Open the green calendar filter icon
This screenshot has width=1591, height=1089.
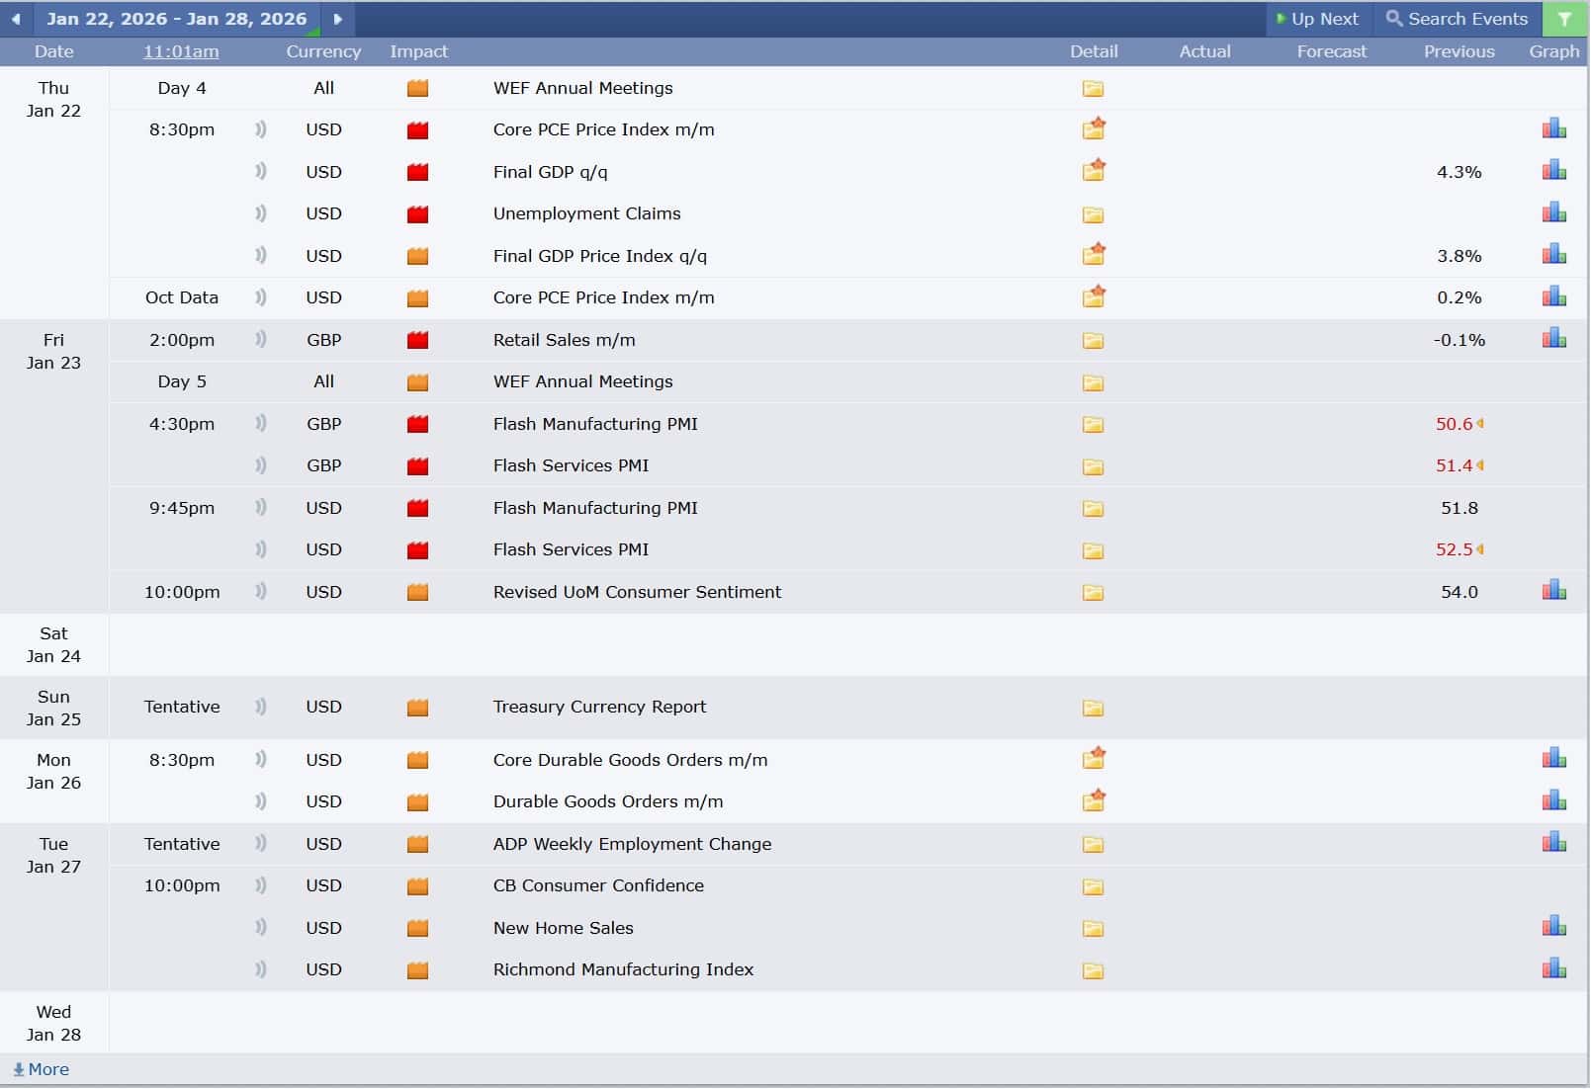[x=1563, y=18]
